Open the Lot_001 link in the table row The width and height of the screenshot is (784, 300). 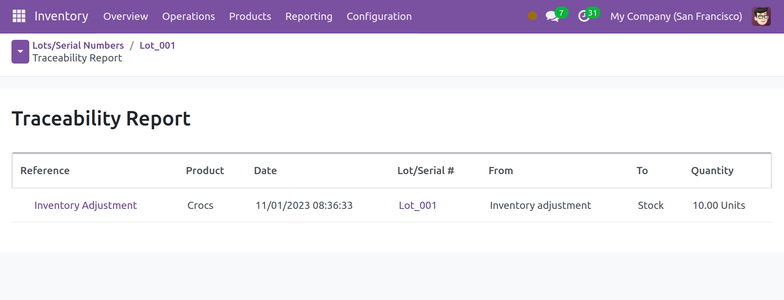point(417,206)
